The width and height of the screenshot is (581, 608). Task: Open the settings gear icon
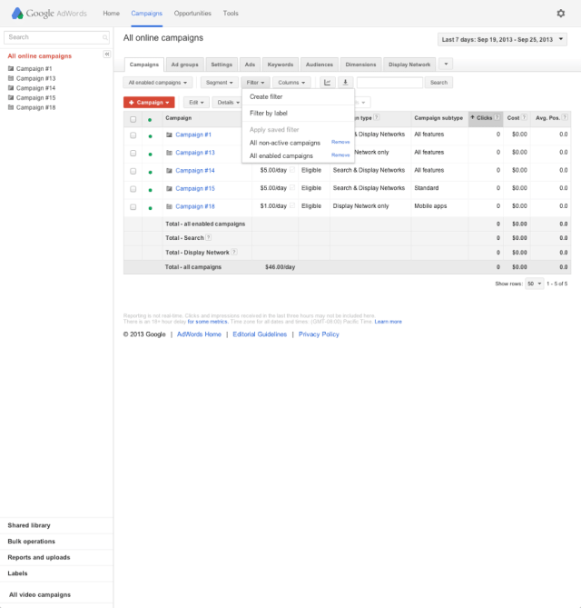click(560, 14)
